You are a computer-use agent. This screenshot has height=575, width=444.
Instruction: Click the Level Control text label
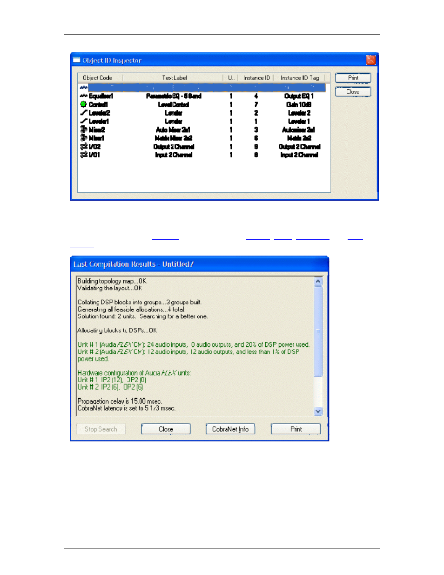pyautogui.click(x=174, y=104)
